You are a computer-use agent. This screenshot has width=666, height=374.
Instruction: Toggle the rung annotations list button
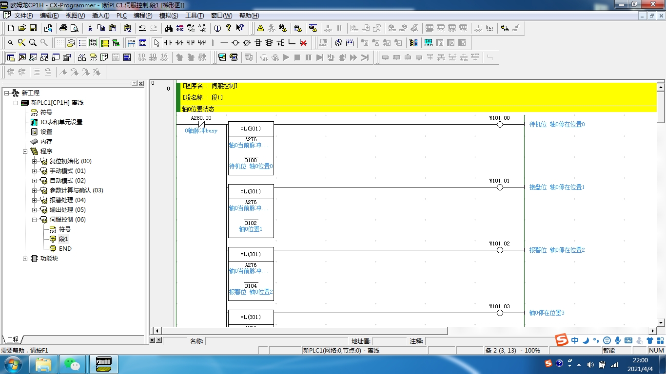tap(82, 43)
